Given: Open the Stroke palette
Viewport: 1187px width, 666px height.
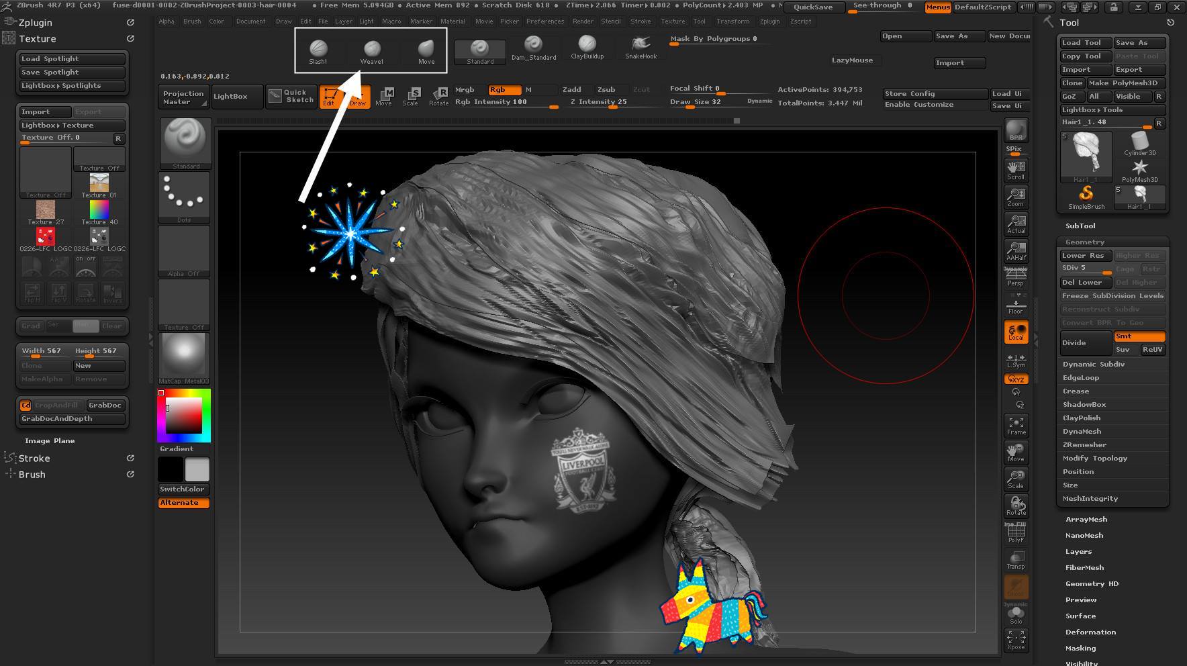Looking at the screenshot, I should point(34,459).
